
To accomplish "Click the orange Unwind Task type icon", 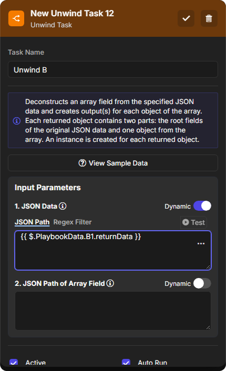I will tap(16, 18).
